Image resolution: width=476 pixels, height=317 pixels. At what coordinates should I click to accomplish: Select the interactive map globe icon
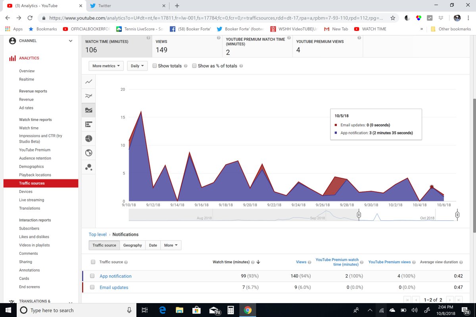click(88, 153)
